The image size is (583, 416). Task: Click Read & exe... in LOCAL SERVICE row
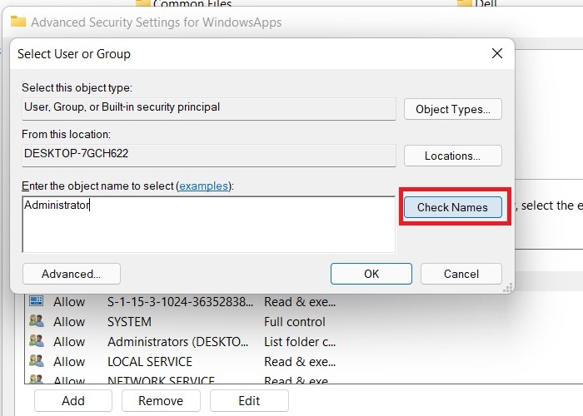(300, 362)
